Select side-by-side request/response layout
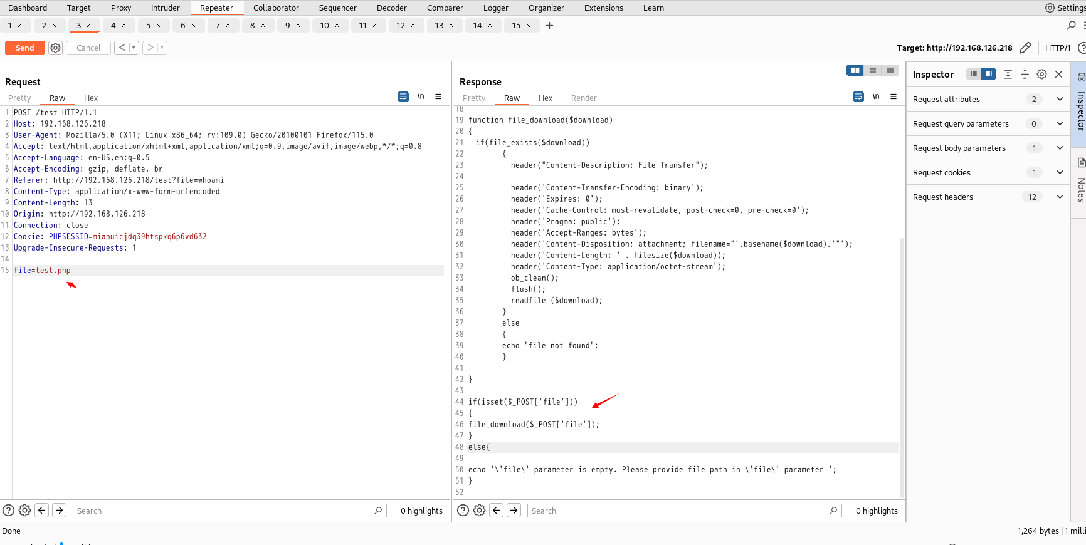 pos(855,70)
